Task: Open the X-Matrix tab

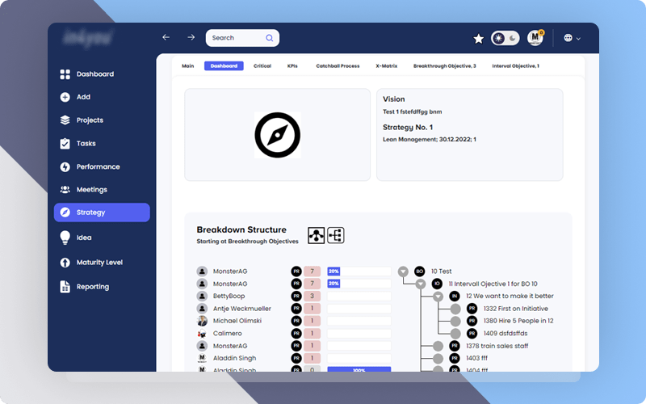Action: 387,66
